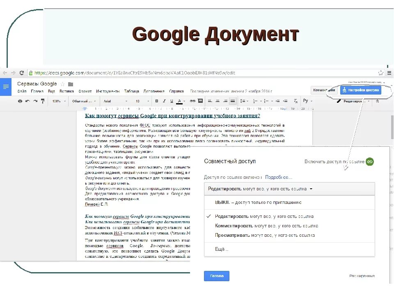The image size is (394, 296).
Task: Open the Вставка menu
Action: click(66, 91)
